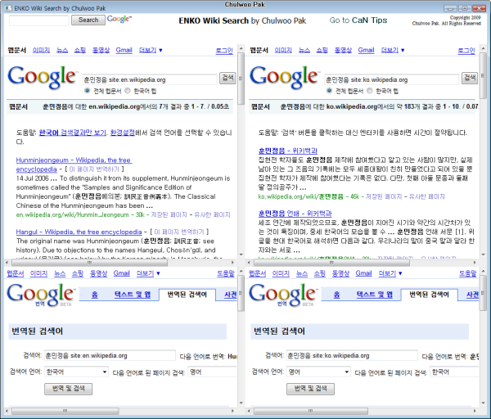Click the Google Translate logo in bottom-right pane
The width and height of the screenshot is (491, 419).
coord(283,295)
